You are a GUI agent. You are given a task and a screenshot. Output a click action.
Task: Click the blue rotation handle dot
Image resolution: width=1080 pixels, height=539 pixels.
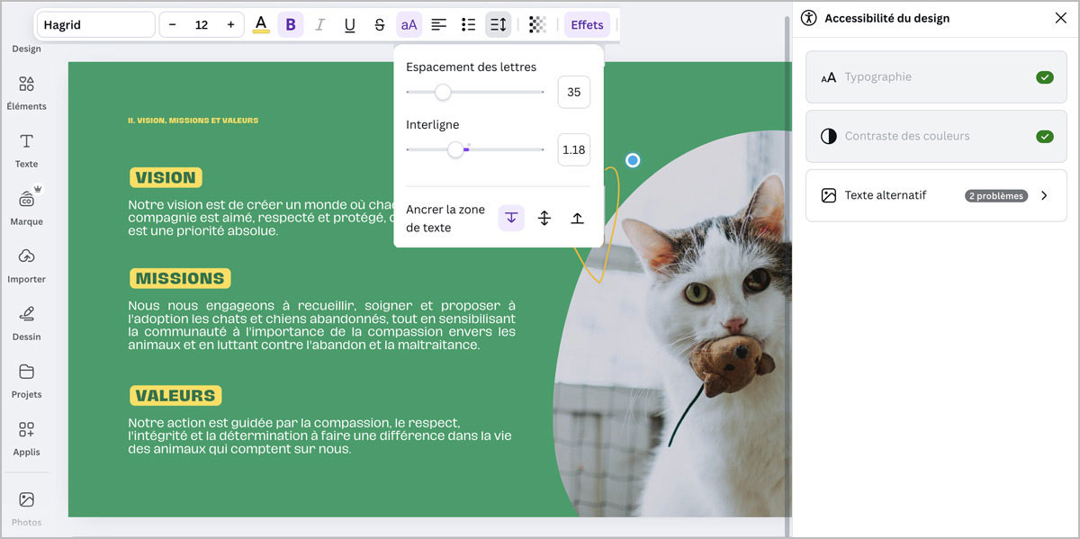tap(633, 160)
